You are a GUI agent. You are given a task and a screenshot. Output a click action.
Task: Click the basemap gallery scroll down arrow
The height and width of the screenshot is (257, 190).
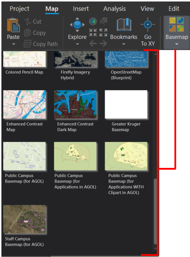tap(155, 248)
